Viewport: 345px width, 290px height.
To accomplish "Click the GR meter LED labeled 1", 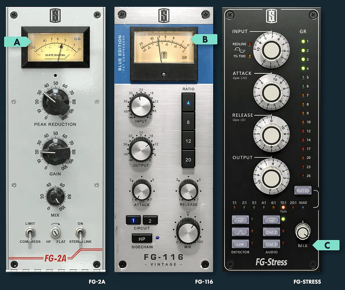I will click(x=303, y=41).
